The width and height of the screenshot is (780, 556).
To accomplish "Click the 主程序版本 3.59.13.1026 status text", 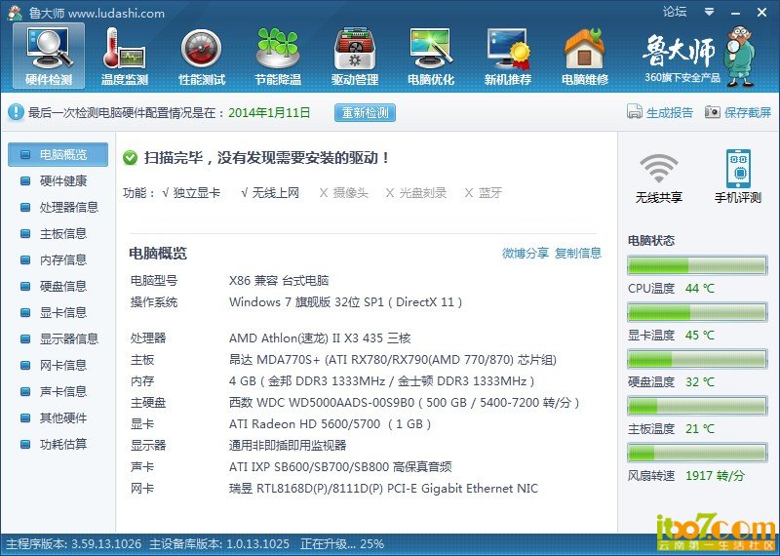I will 74,544.
